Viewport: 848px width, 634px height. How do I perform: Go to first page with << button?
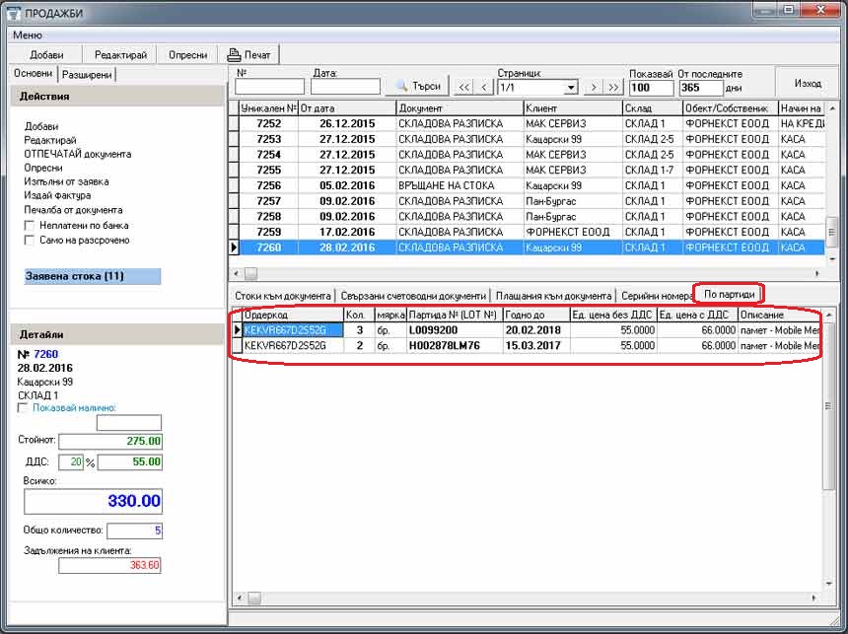(464, 87)
